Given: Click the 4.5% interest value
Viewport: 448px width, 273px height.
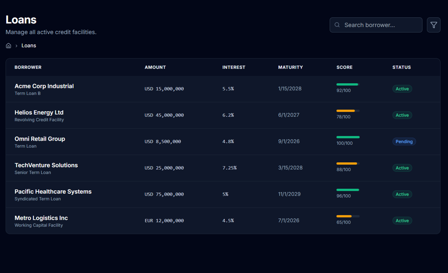Looking at the screenshot, I should point(228,221).
